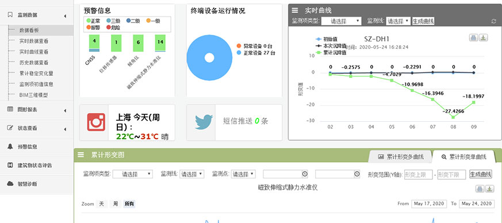Toggle the 三级 legend item in 预警信息
The height and width of the screenshot is (223, 502).
tap(113, 21)
